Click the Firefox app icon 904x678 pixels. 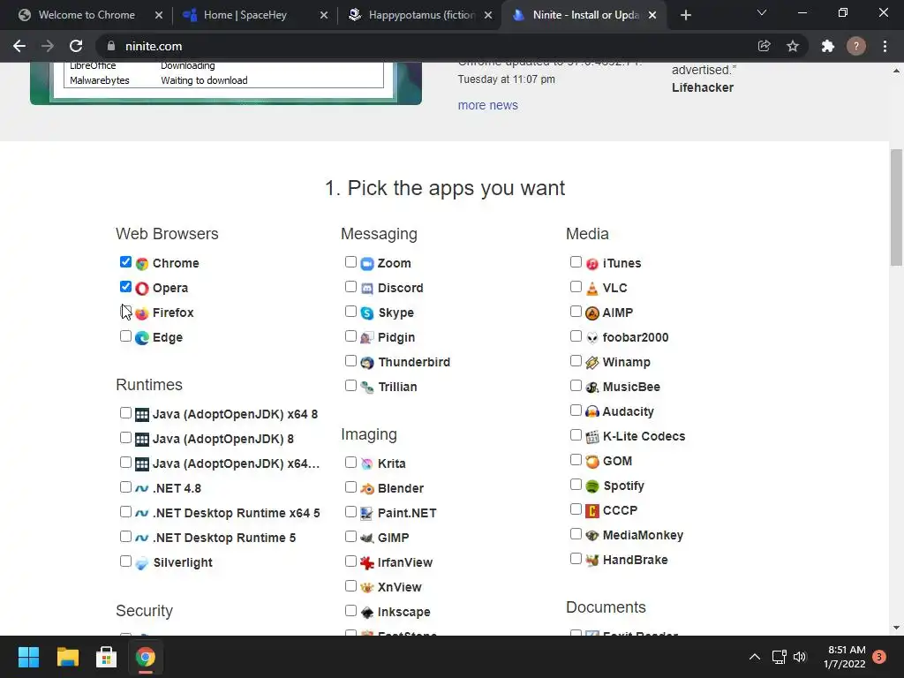point(142,313)
